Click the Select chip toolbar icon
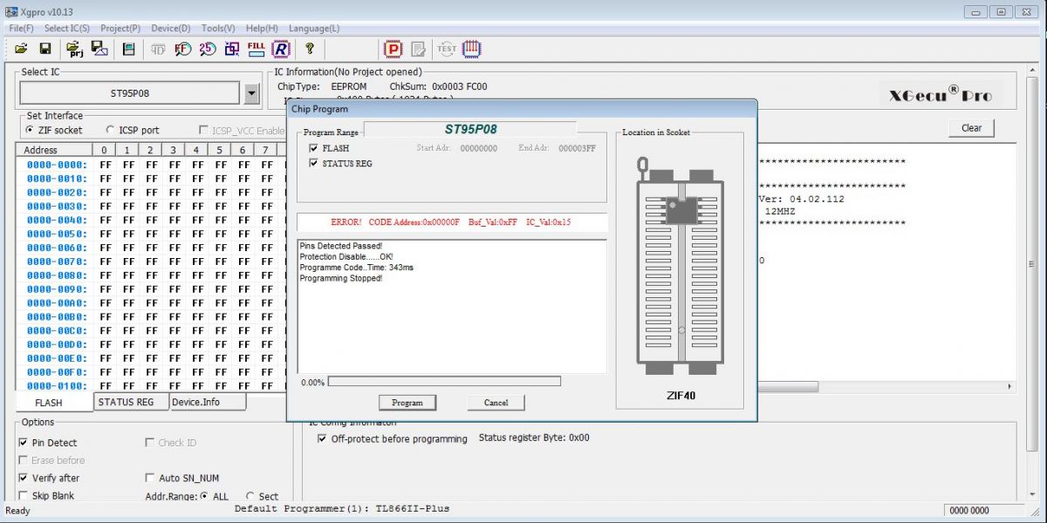Viewport: 1047px width, 523px height. pos(128,49)
